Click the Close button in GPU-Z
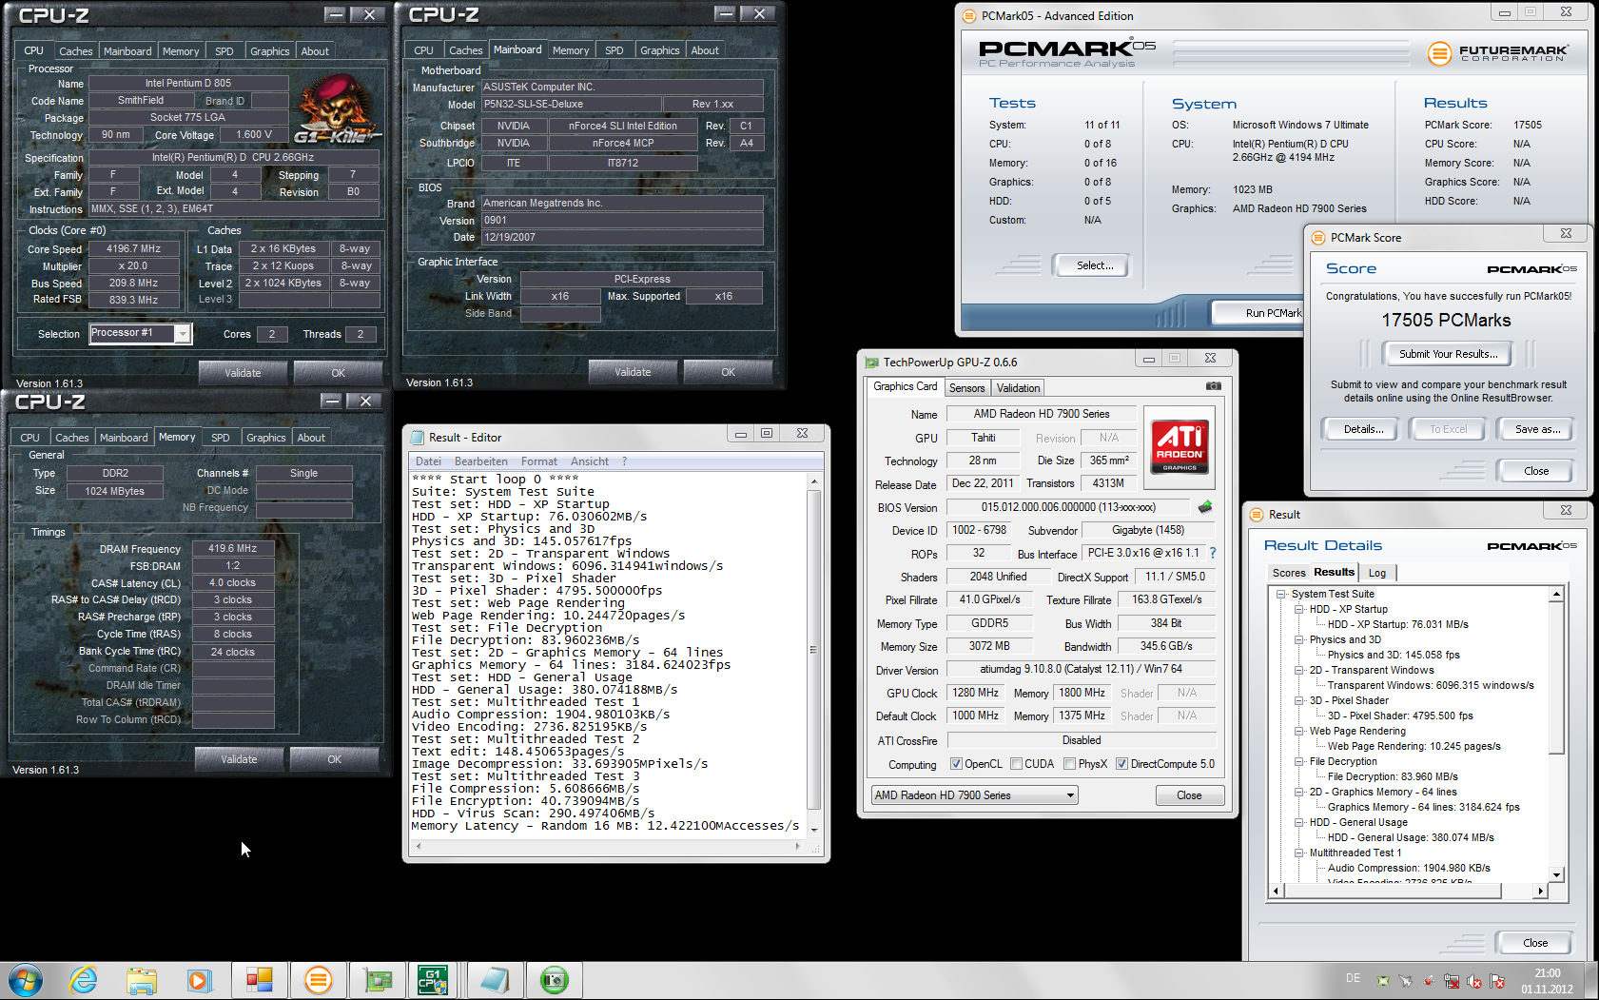The height and width of the screenshot is (1000, 1599). 1189,795
